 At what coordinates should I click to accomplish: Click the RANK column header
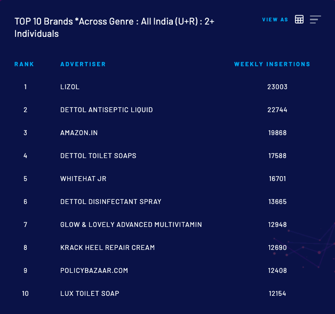(x=24, y=64)
